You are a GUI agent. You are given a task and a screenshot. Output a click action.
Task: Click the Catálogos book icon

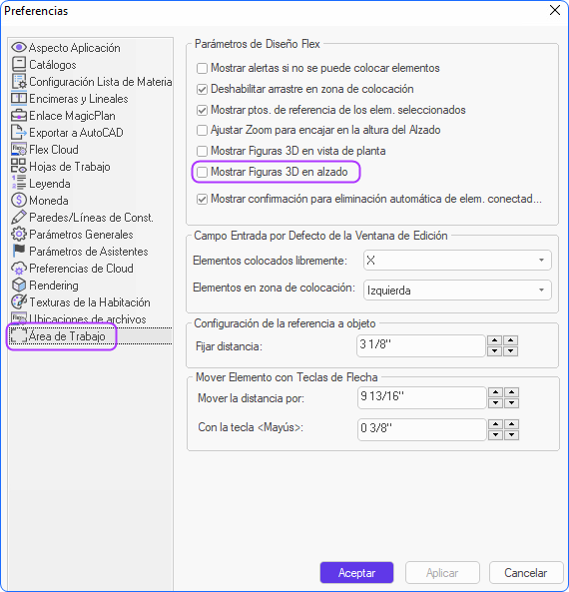[19, 65]
